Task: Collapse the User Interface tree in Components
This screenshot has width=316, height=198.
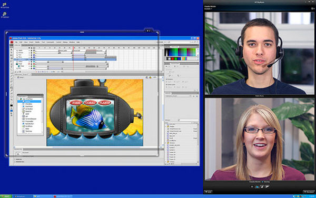Action: click(18, 99)
